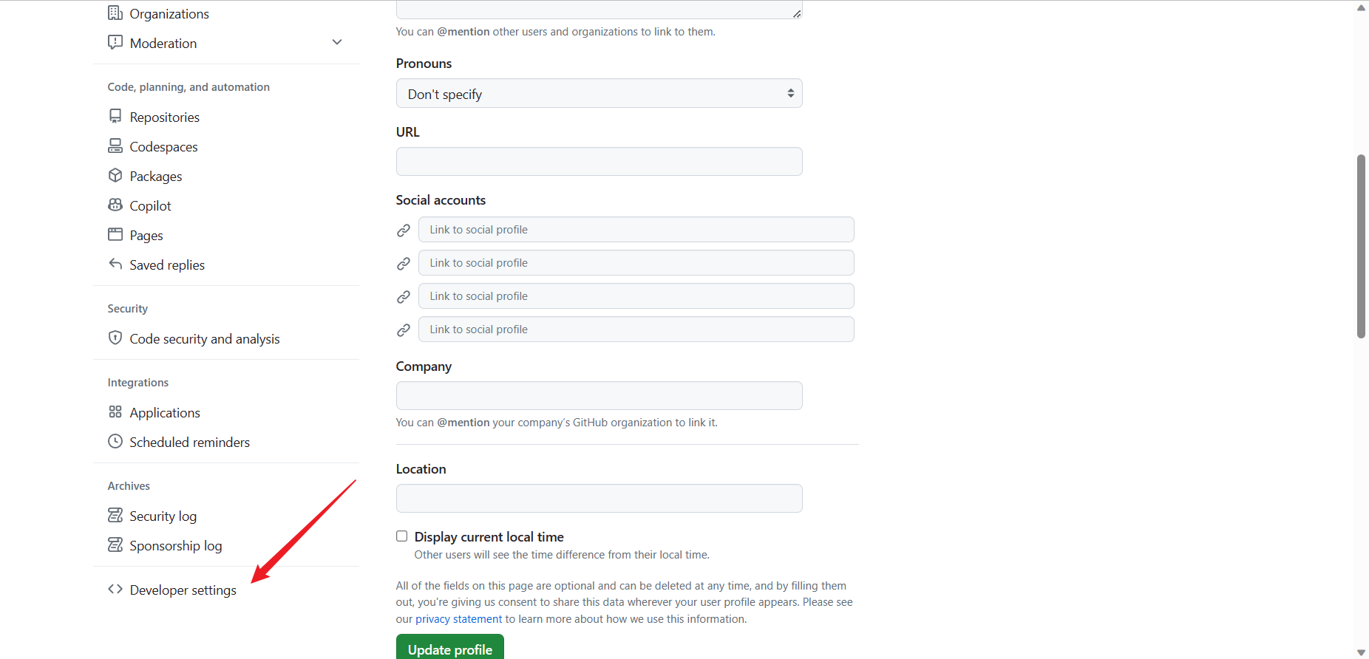Click the Company input field
This screenshot has height=659, width=1369.
click(x=599, y=396)
